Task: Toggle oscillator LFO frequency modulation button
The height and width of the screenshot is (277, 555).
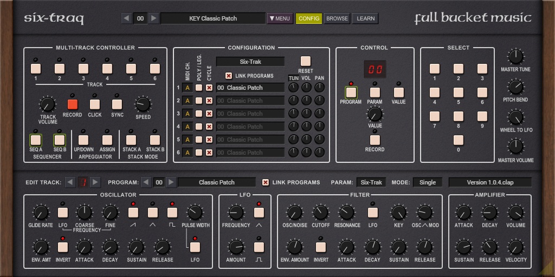Action: pos(63,213)
